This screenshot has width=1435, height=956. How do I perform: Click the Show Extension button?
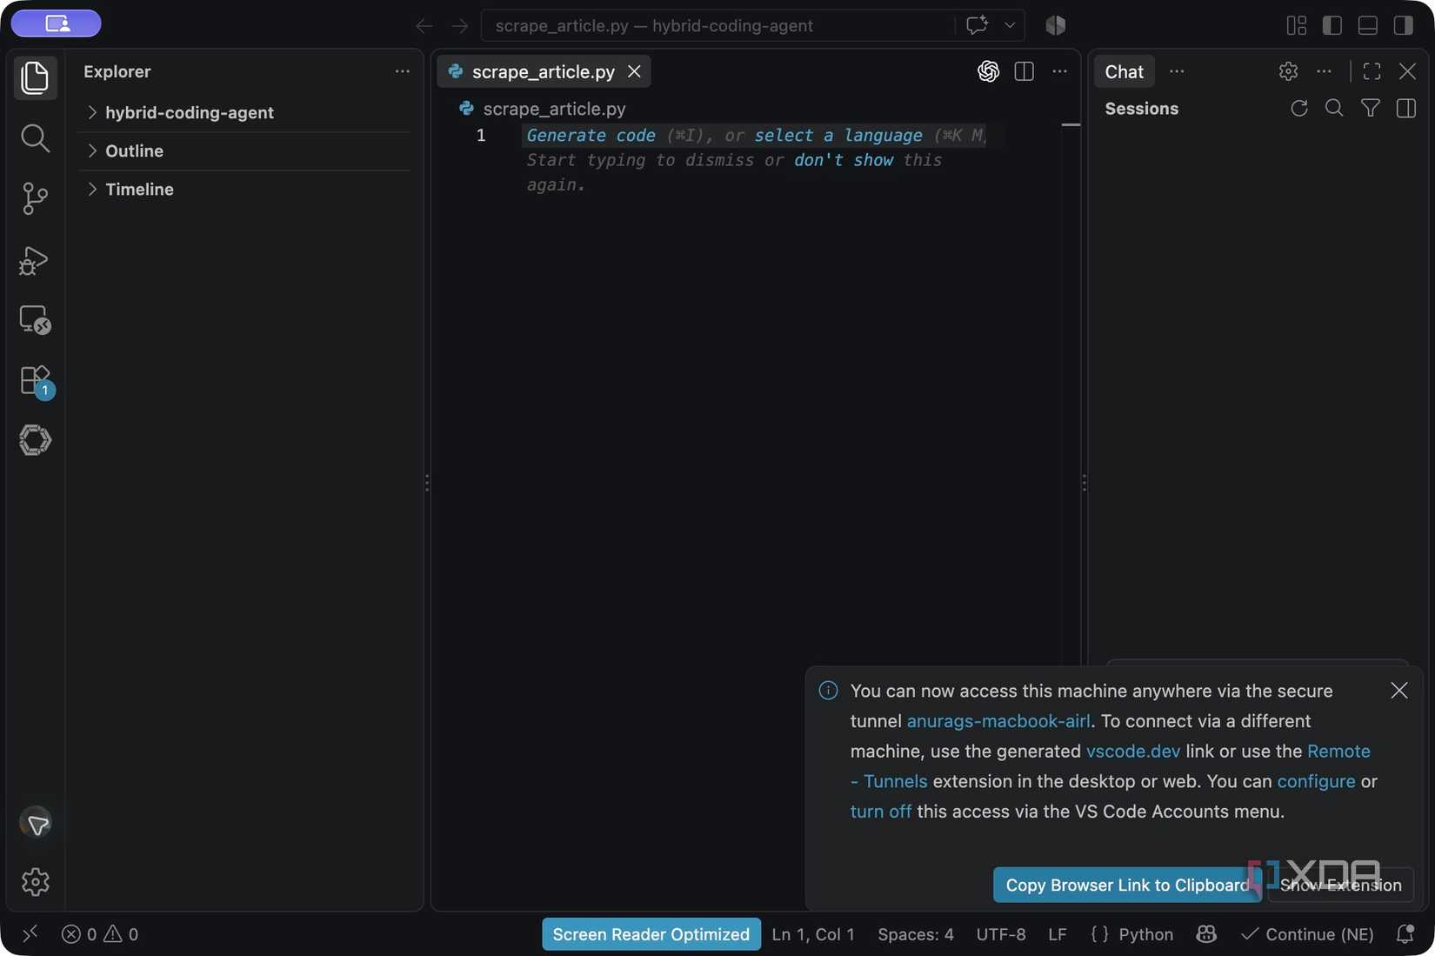tap(1340, 885)
